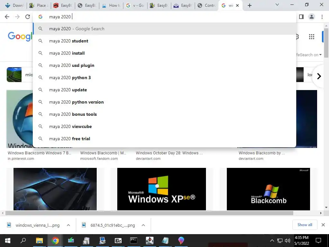Choose suggestion 'maya 2020 python version'
329x247 pixels.
pyautogui.click(x=164, y=102)
